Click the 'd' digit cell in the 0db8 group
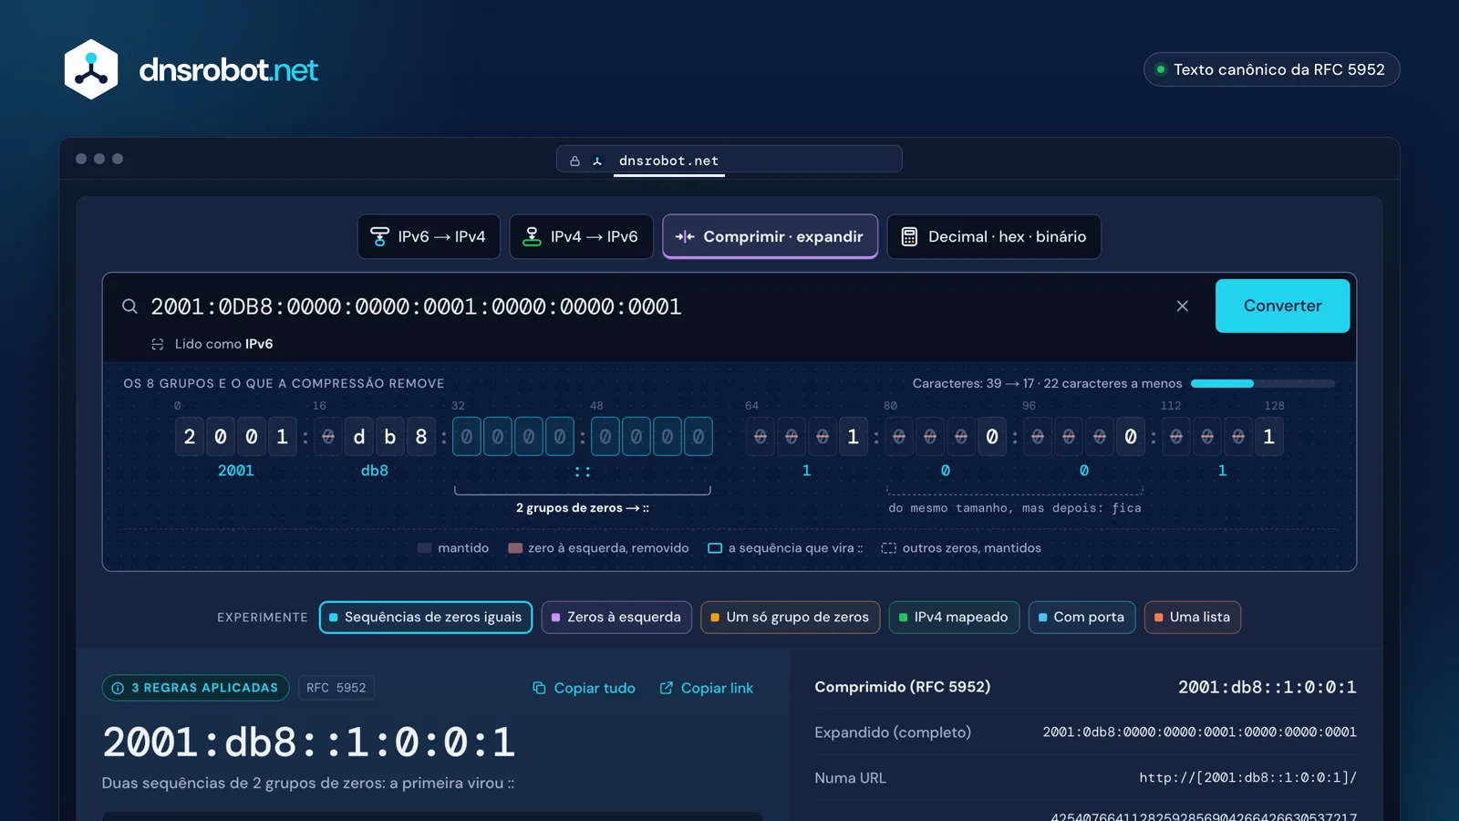This screenshot has height=821, width=1459. coord(359,437)
